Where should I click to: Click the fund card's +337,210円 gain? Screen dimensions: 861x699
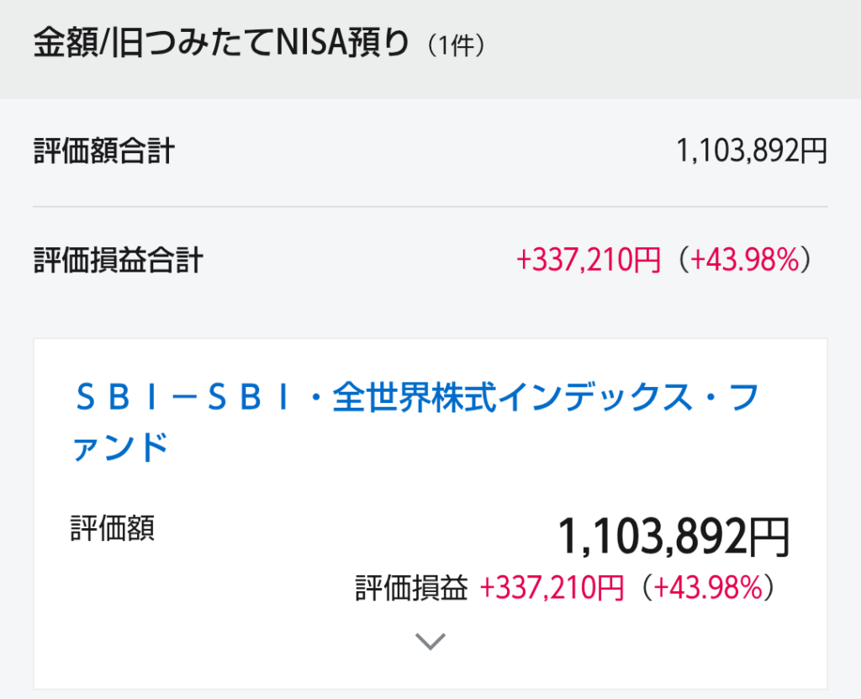552,587
